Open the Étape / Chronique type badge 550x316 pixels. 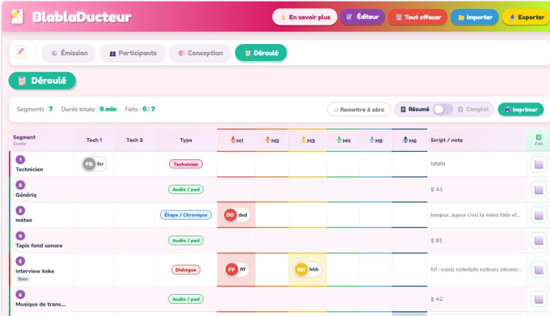tap(186, 215)
